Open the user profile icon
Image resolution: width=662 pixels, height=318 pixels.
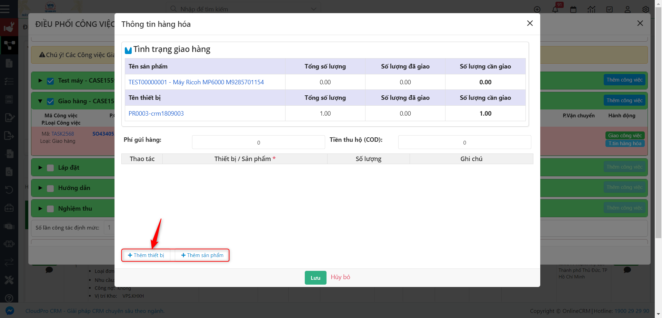[x=628, y=9]
